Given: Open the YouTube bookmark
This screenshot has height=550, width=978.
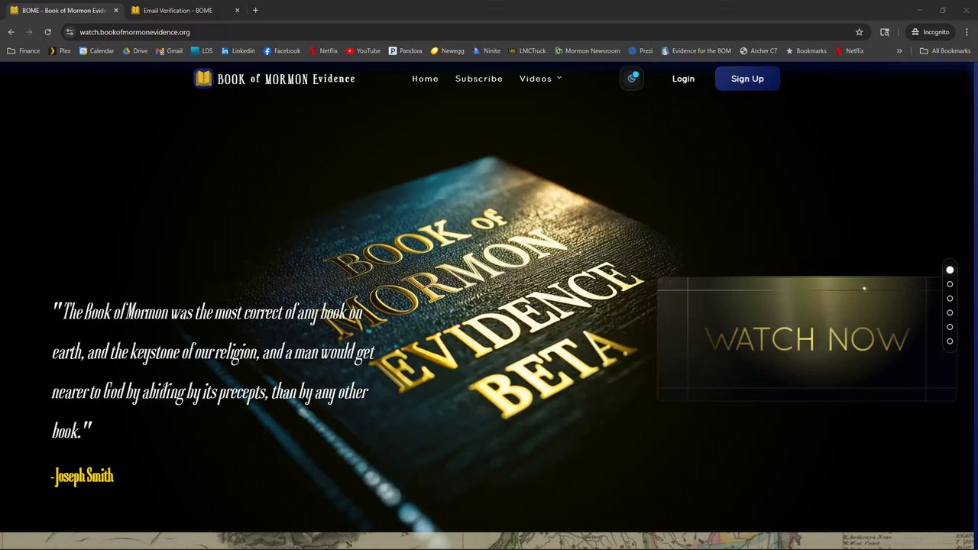Looking at the screenshot, I should pyautogui.click(x=363, y=51).
